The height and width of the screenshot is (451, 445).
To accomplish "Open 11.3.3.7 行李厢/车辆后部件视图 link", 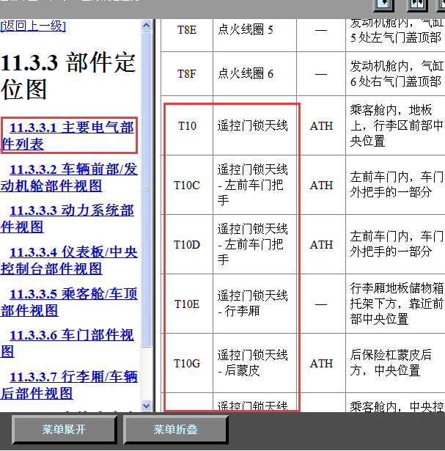I will point(69,385).
